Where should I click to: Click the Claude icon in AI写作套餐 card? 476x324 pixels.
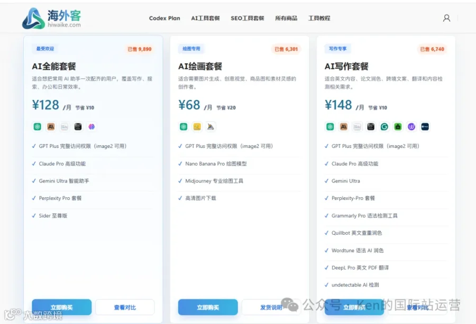[344, 126]
